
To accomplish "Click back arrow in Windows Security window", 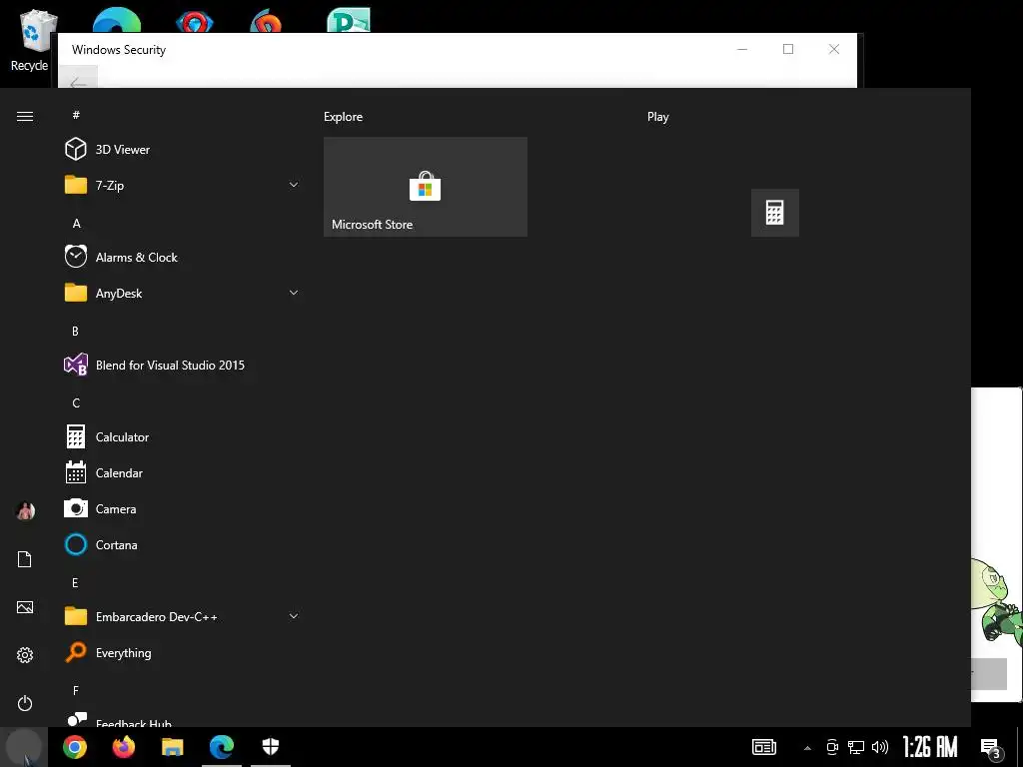I will (x=78, y=78).
